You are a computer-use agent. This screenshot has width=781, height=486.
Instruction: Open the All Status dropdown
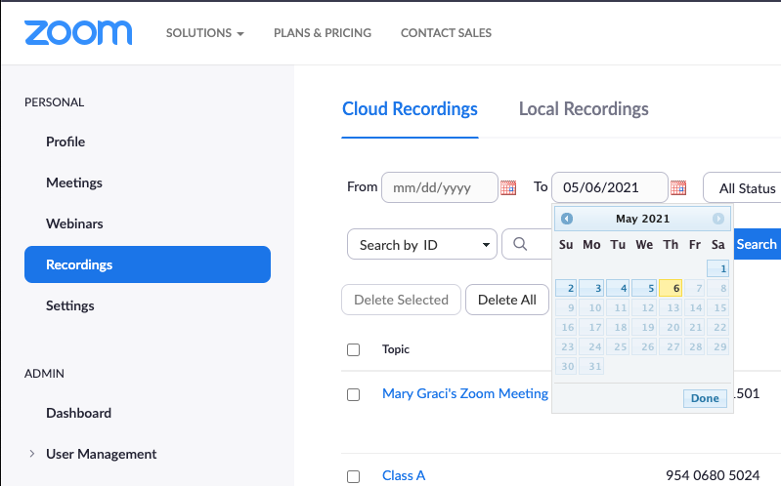tap(745, 188)
